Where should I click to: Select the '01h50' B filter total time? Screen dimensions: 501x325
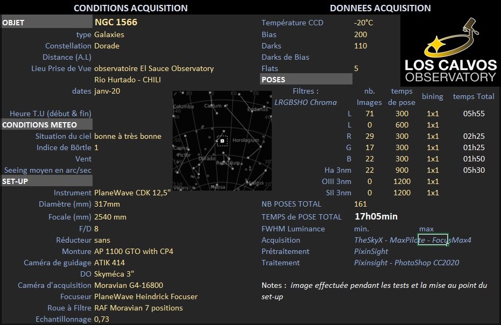(474, 159)
